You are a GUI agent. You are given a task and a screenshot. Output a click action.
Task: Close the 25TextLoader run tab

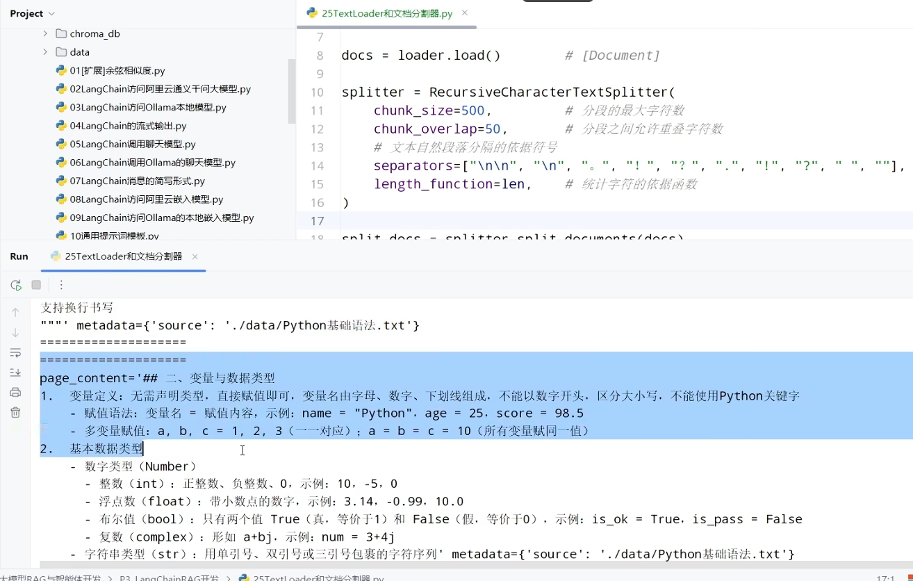pos(195,256)
